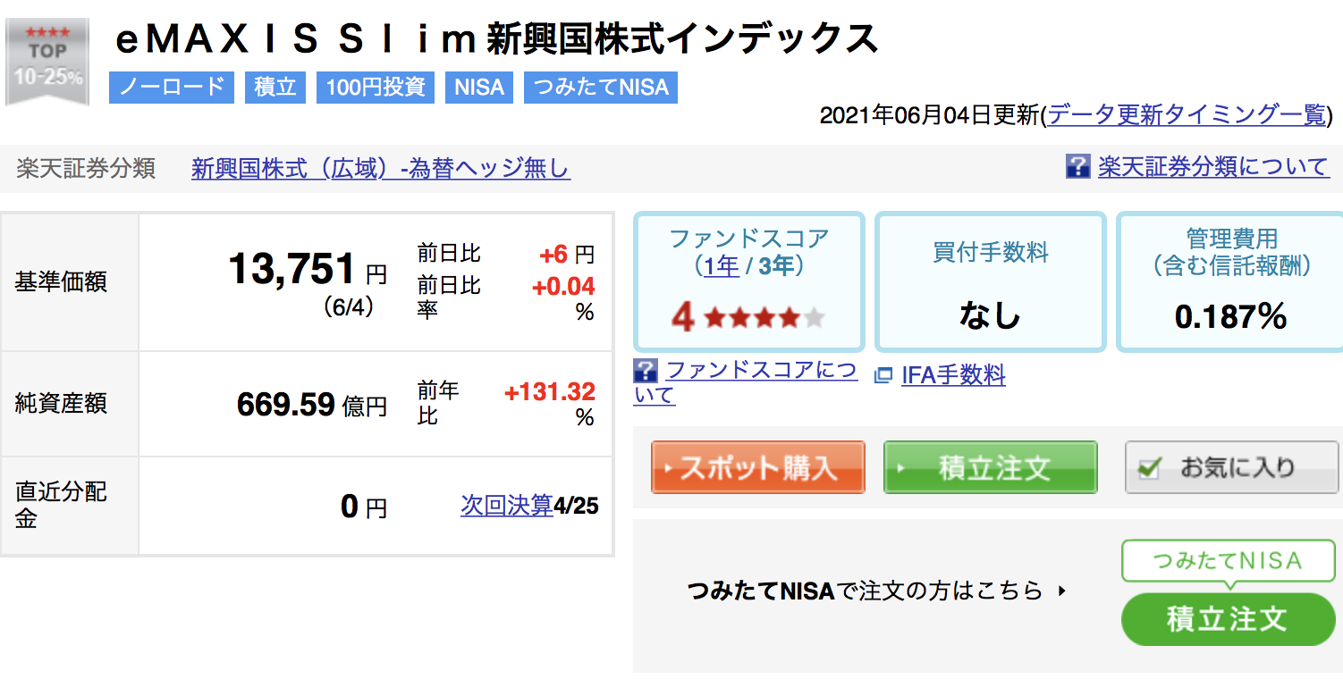
Task: Select the 1年 fund score period
Action: (721, 265)
